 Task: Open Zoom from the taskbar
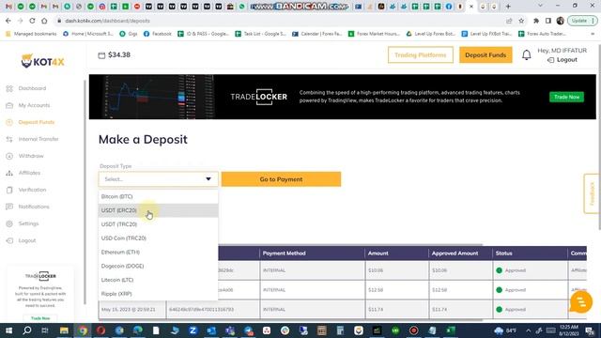(193, 330)
